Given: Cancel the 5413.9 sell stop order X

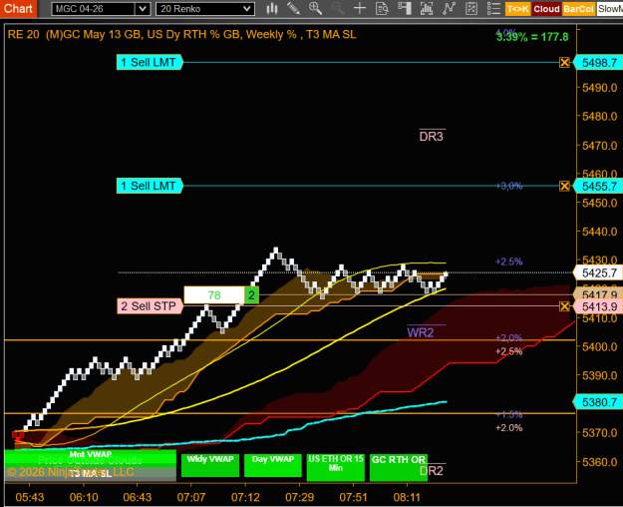Looking at the screenshot, I should point(564,306).
